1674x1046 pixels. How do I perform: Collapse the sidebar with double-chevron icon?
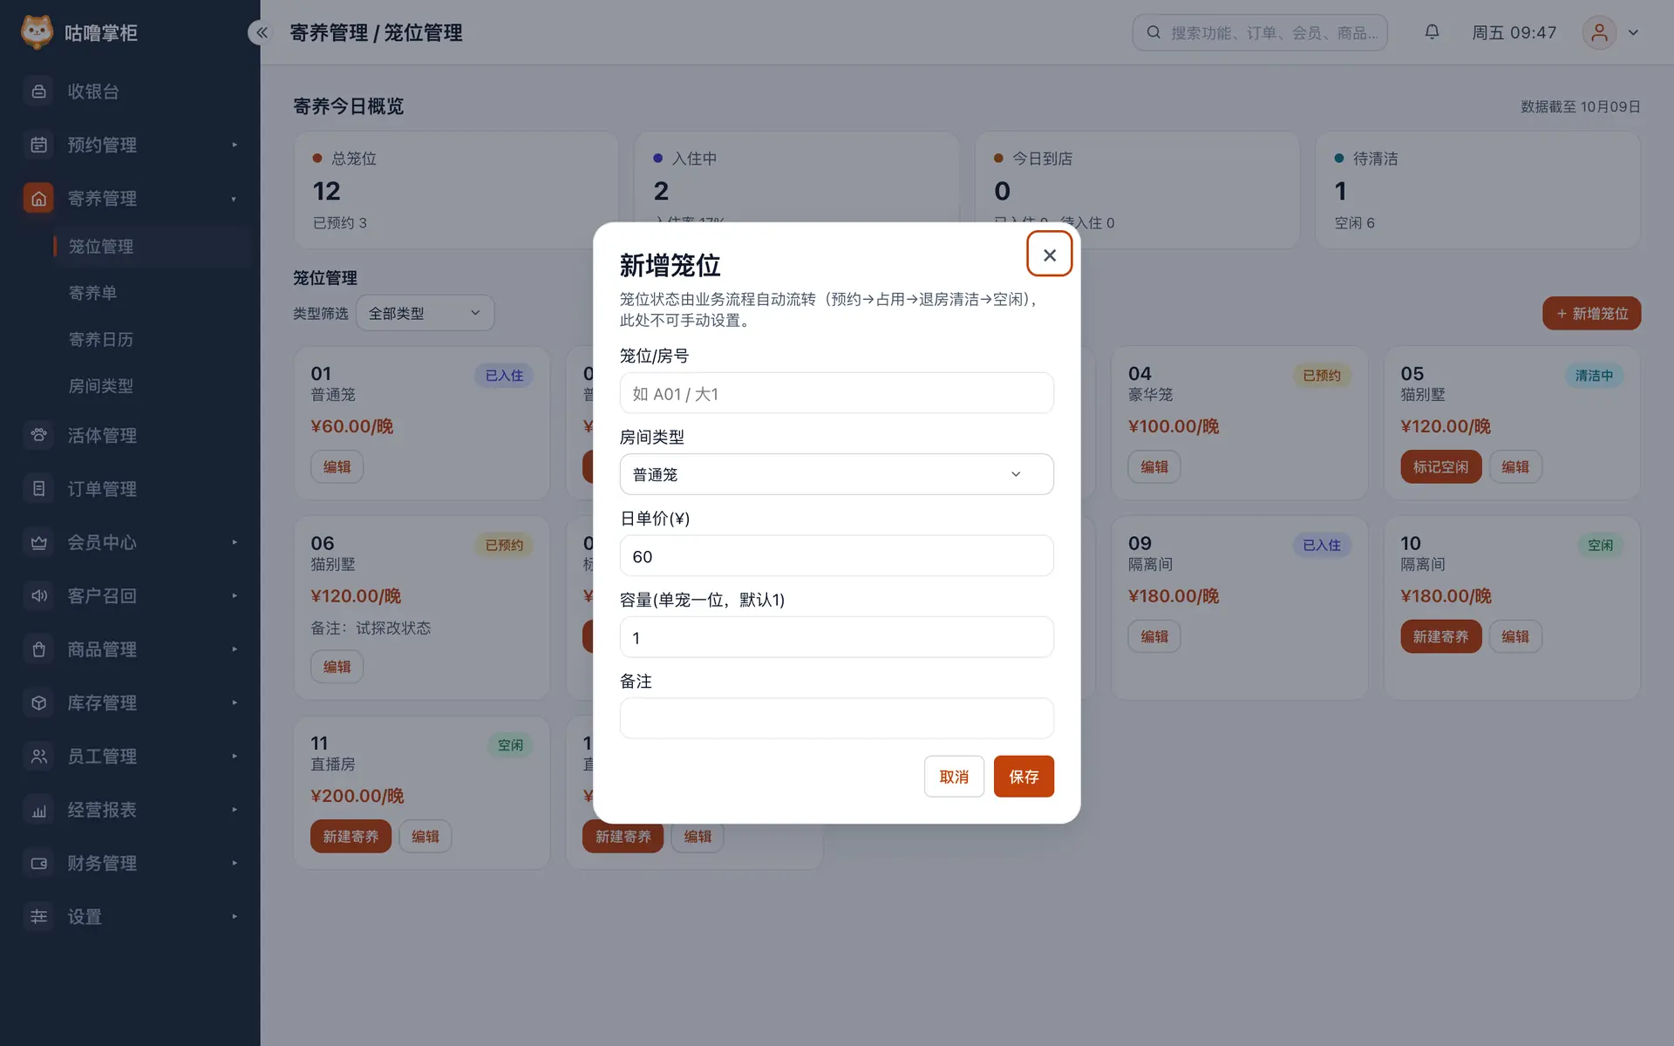pos(261,32)
